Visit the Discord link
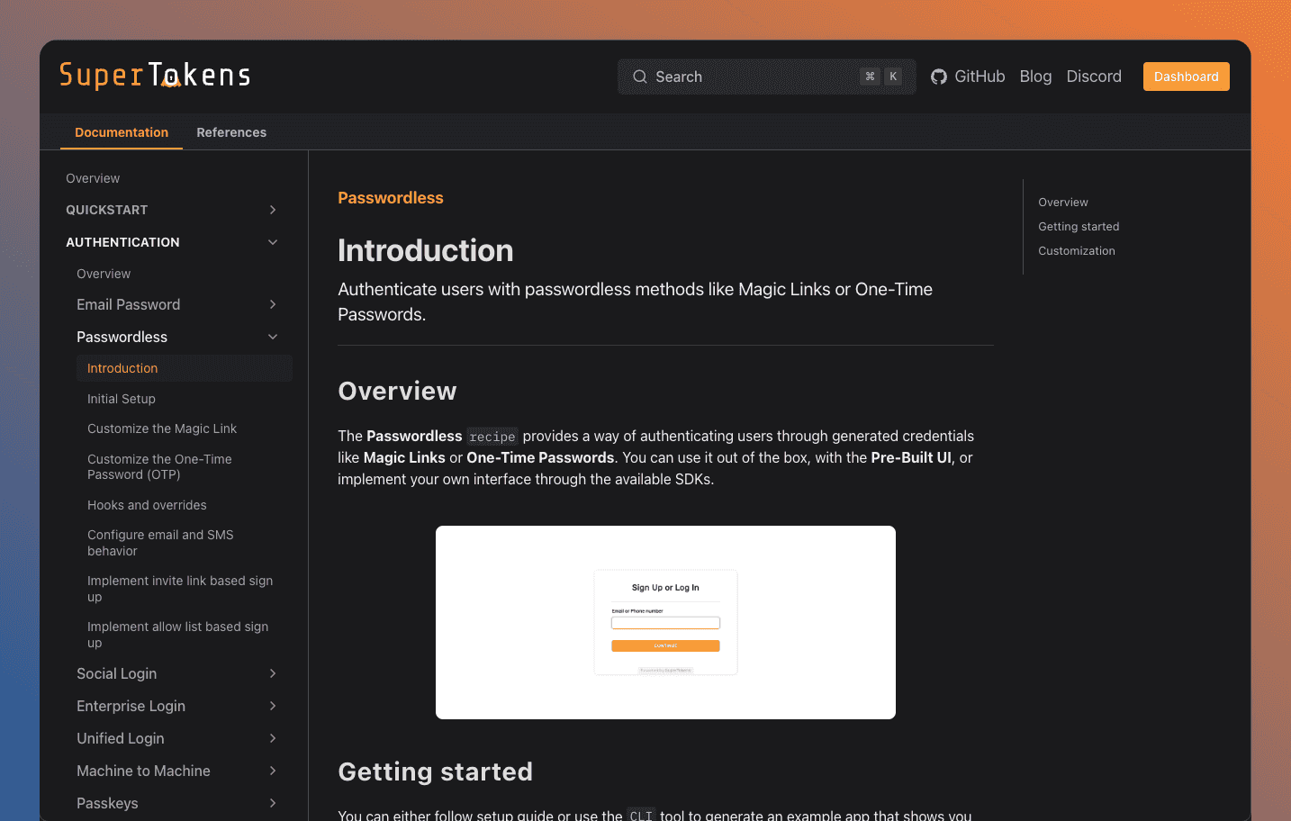This screenshot has width=1291, height=821. (x=1094, y=77)
